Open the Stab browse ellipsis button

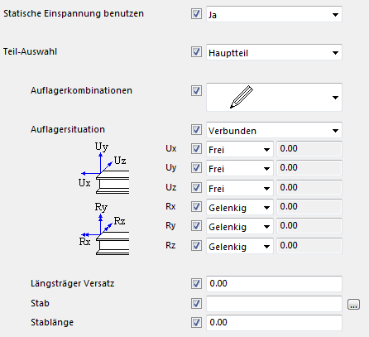[x=353, y=304]
